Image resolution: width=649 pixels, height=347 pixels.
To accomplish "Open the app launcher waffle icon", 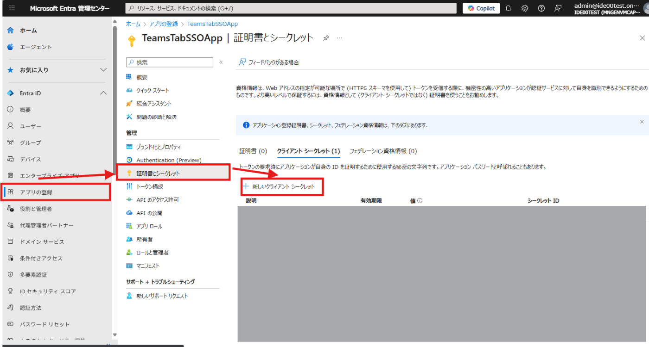I will point(12,8).
